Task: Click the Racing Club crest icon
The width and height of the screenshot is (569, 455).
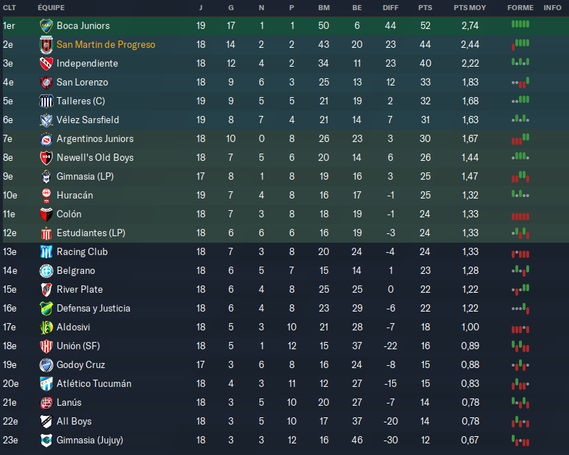Action: coord(46,252)
